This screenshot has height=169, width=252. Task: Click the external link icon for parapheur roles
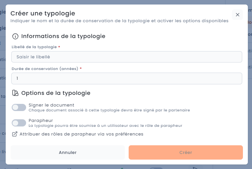pyautogui.click(x=15, y=134)
